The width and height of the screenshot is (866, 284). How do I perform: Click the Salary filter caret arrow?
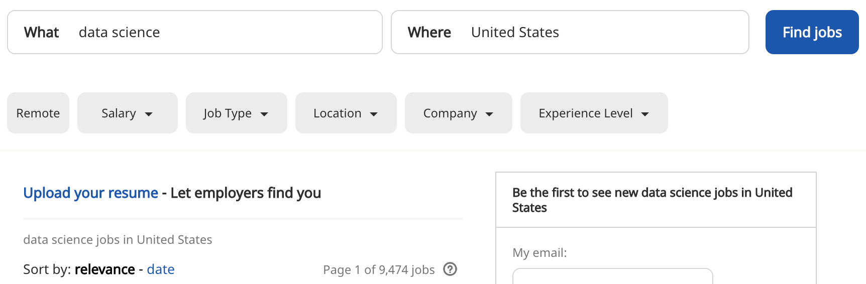tap(149, 114)
